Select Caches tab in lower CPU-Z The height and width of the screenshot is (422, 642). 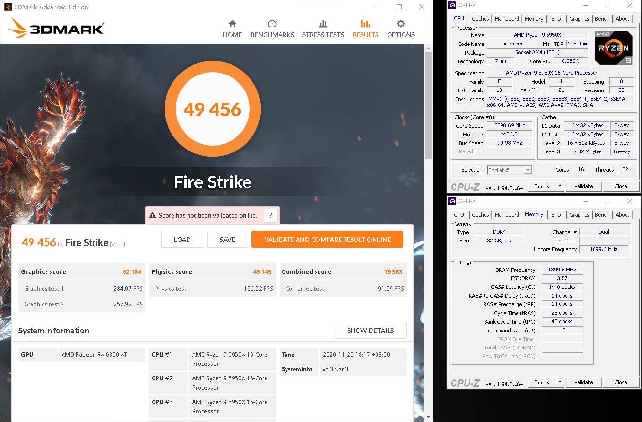(480, 215)
